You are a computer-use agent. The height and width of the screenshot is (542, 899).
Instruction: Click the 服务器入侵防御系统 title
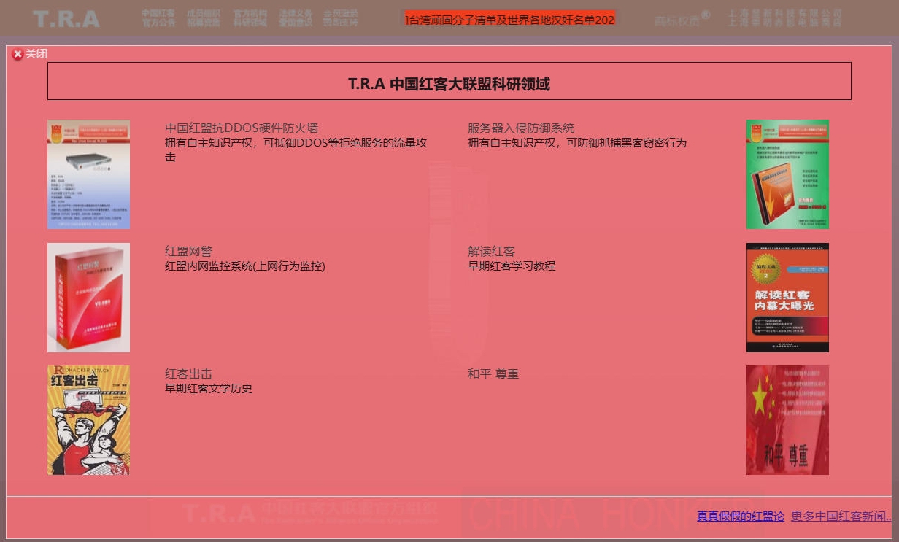point(520,128)
